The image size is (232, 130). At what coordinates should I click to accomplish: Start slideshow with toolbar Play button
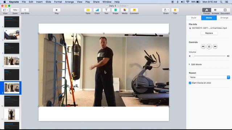point(57,10)
